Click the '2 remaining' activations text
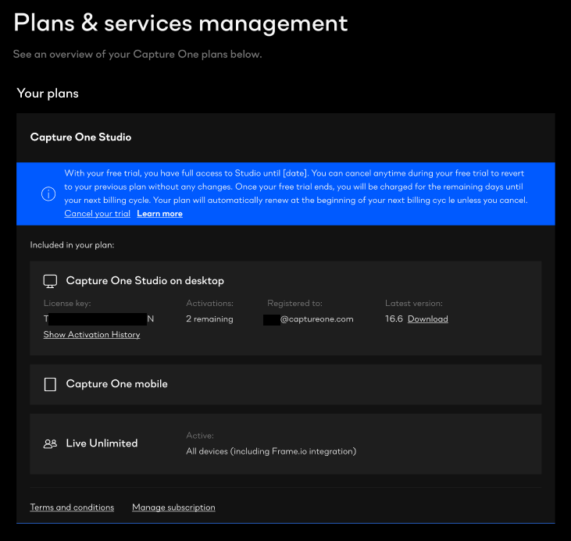This screenshot has height=541, width=571. click(x=210, y=319)
